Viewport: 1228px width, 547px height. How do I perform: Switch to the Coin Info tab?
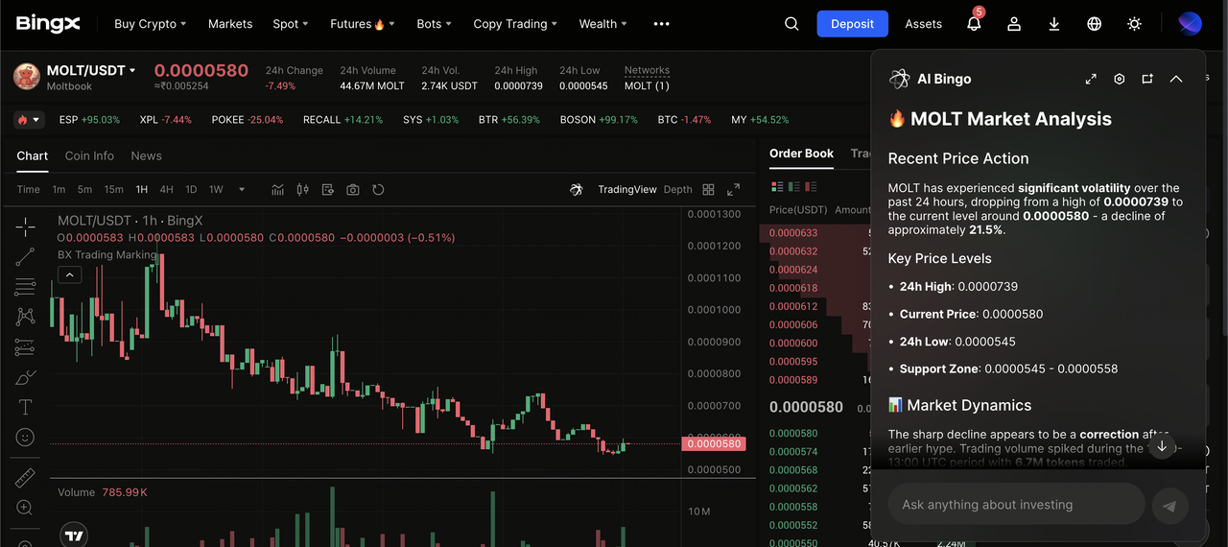(89, 155)
